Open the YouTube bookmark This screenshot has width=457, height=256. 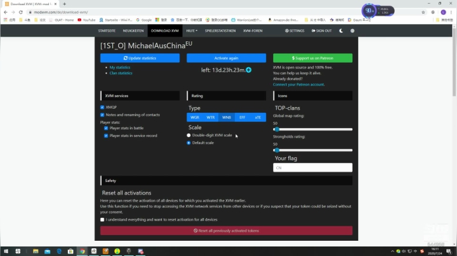pos(86,20)
